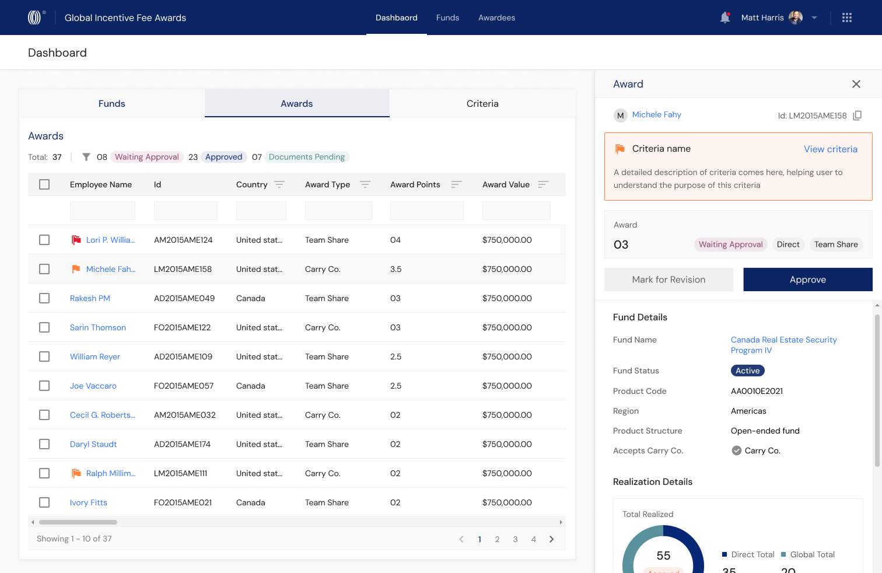This screenshot has width=882, height=573.
Task: Go to next page of awards
Action: [x=552, y=539]
